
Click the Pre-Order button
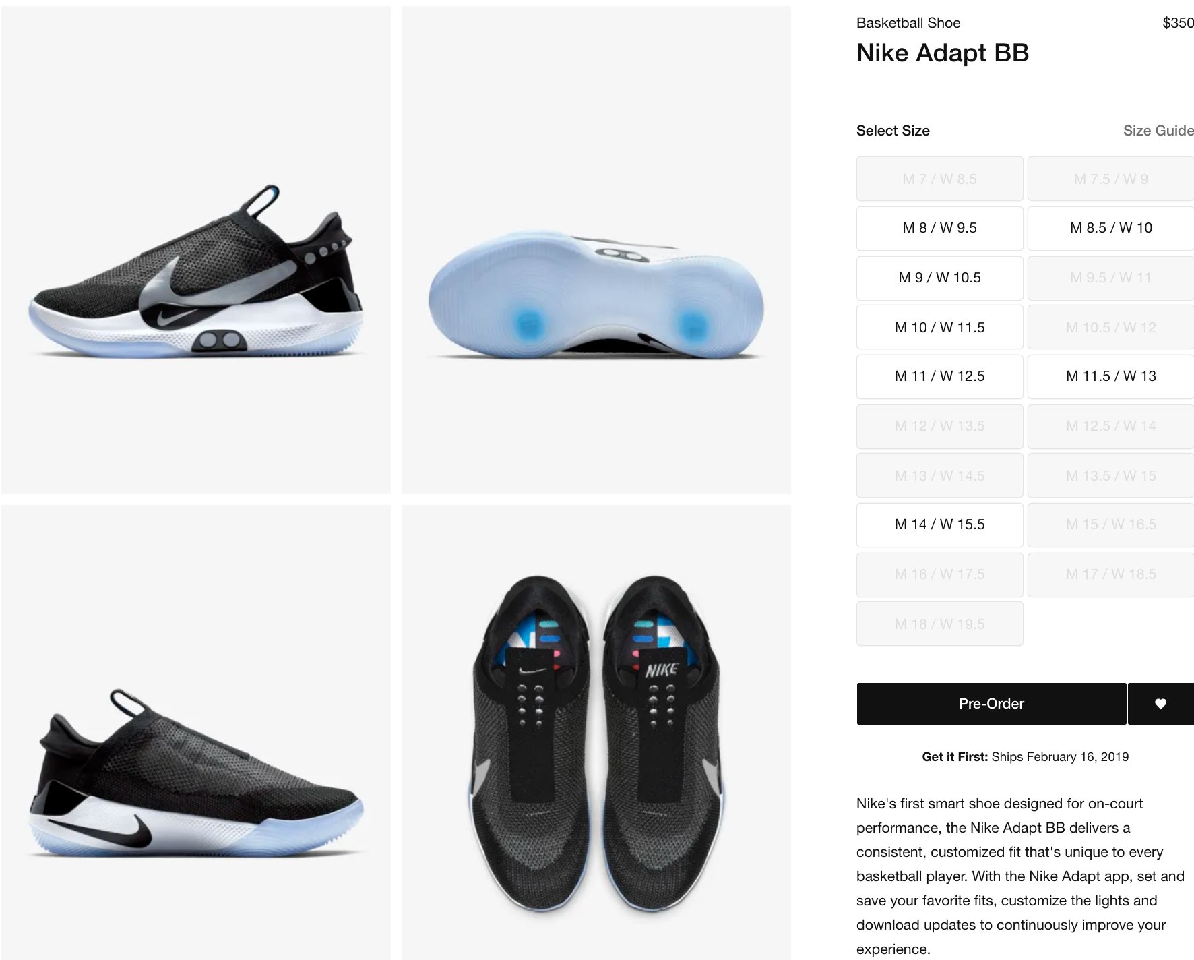tap(991, 704)
